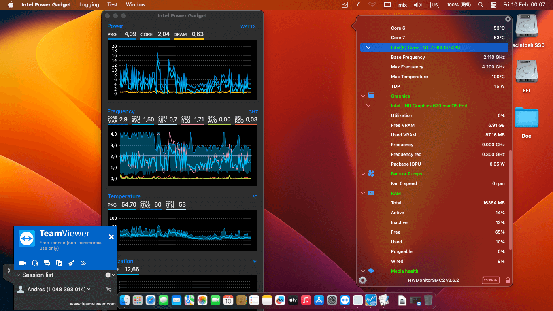Click the PKG power value 4,09
Image resolution: width=553 pixels, height=311 pixels.
coord(130,34)
